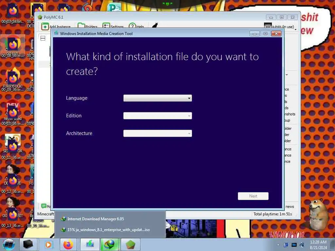Select desktop file 00_09_36.w...
The image size is (335, 251).
(x=13, y=80)
